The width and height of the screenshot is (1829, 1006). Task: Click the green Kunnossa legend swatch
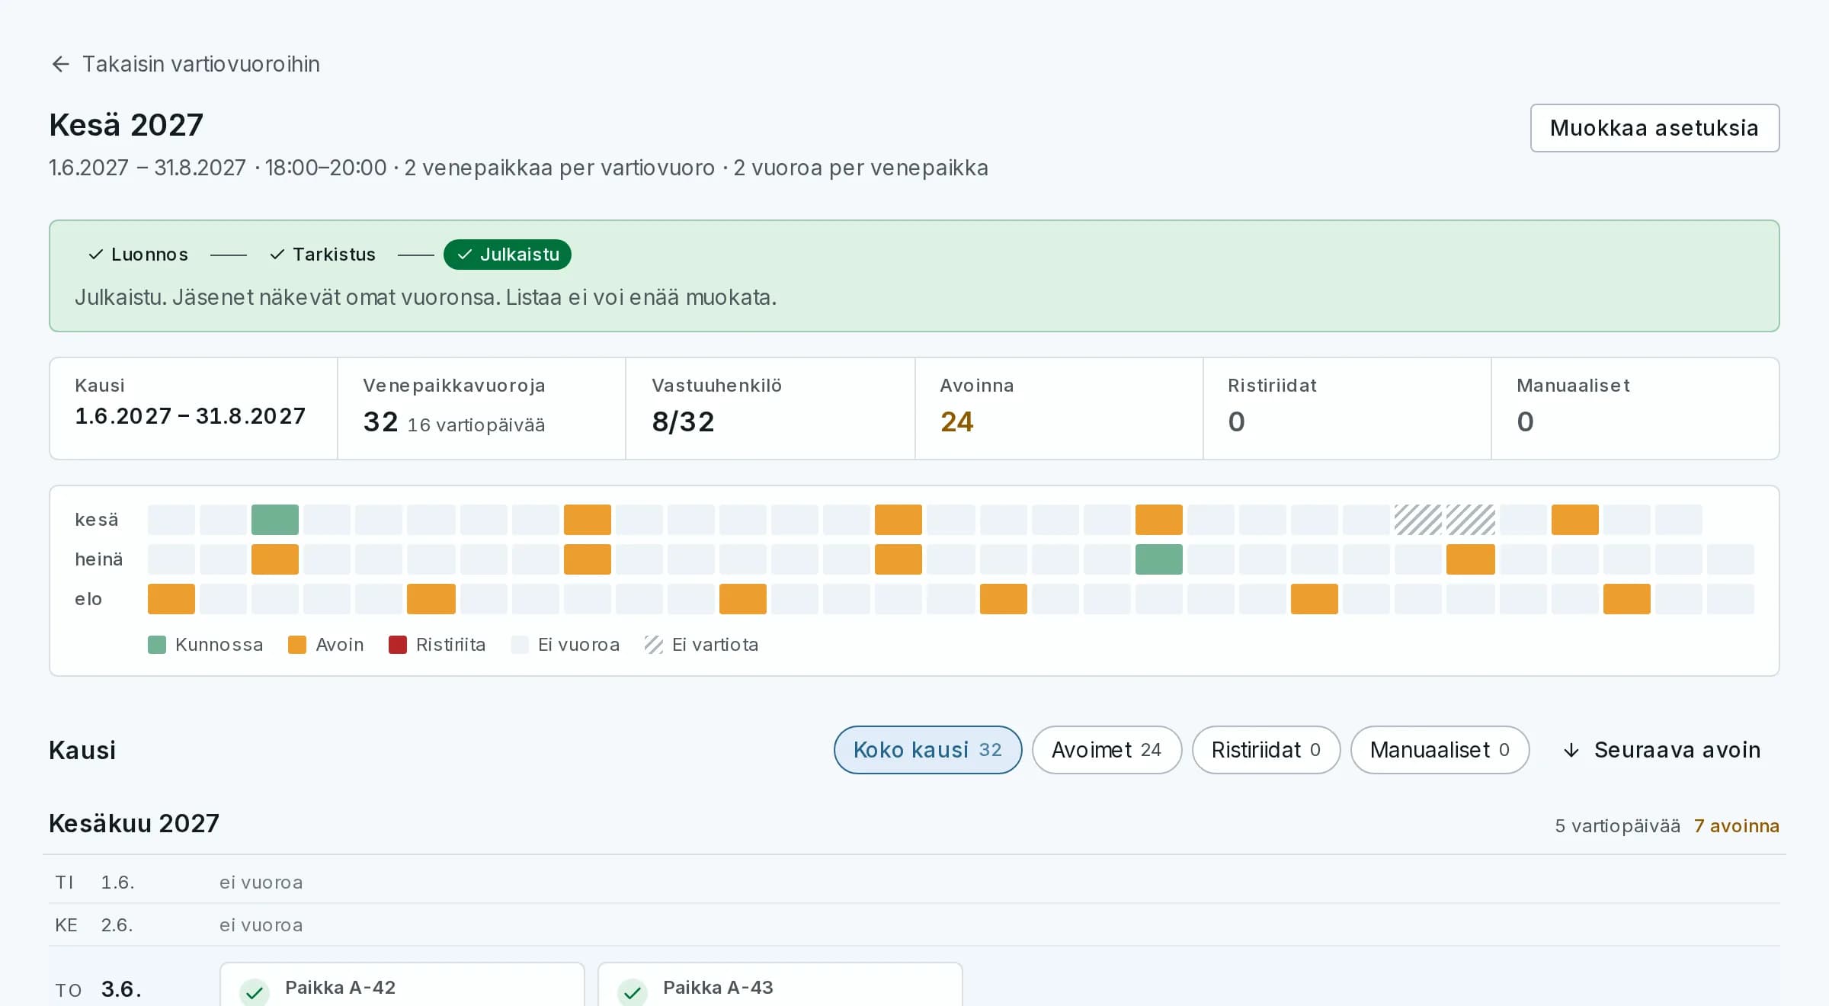point(157,645)
